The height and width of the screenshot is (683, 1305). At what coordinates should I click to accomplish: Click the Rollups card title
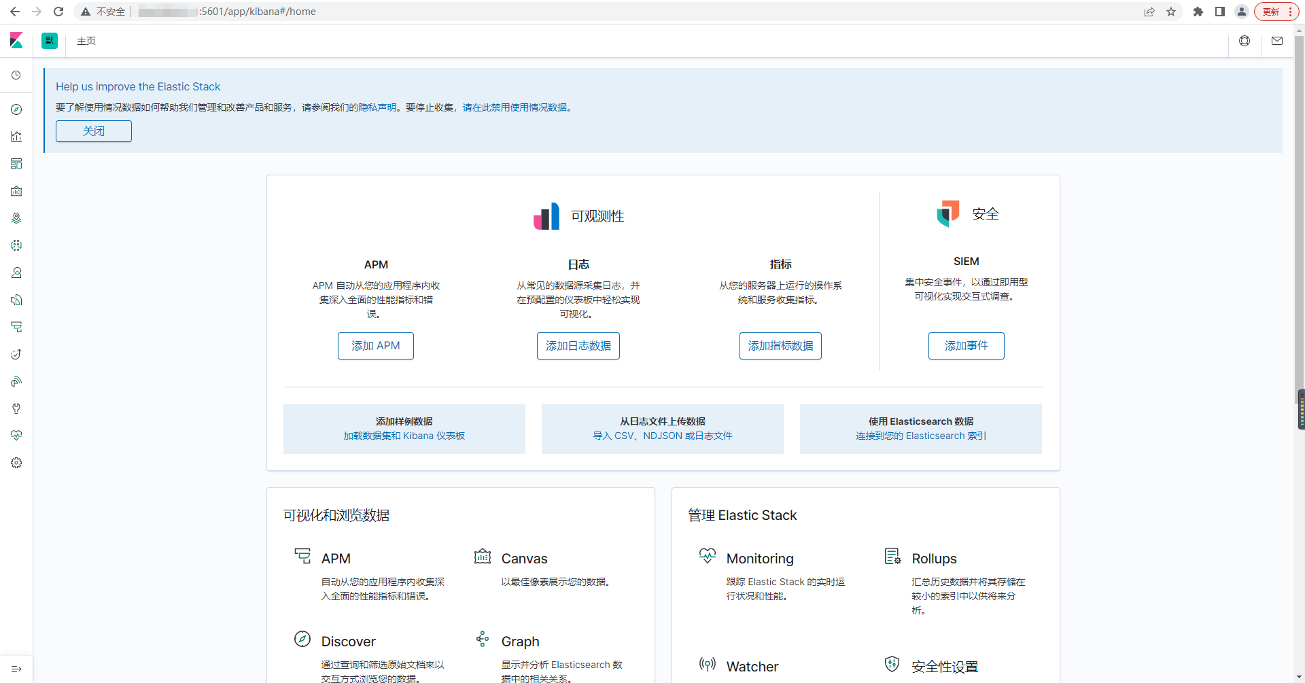(934, 559)
